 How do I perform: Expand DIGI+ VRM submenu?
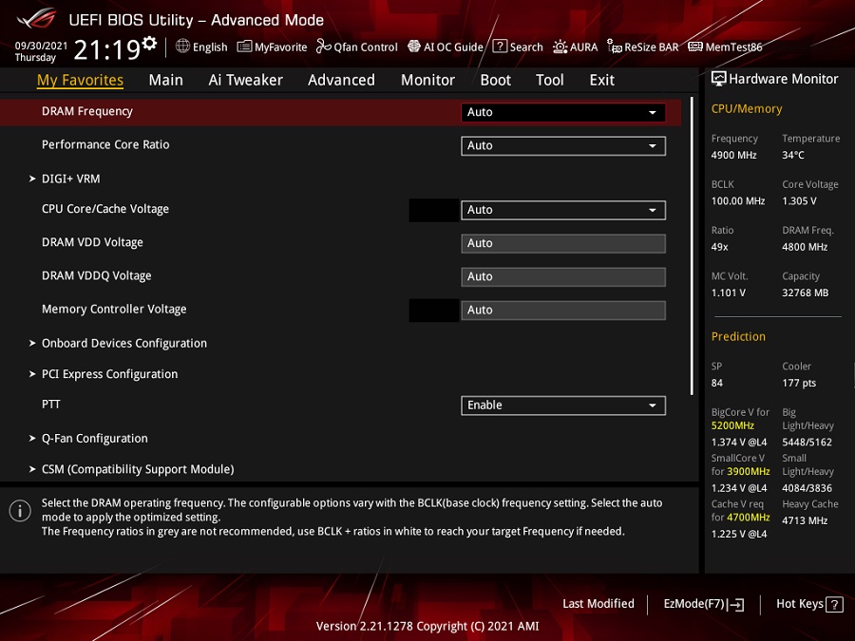coord(71,179)
